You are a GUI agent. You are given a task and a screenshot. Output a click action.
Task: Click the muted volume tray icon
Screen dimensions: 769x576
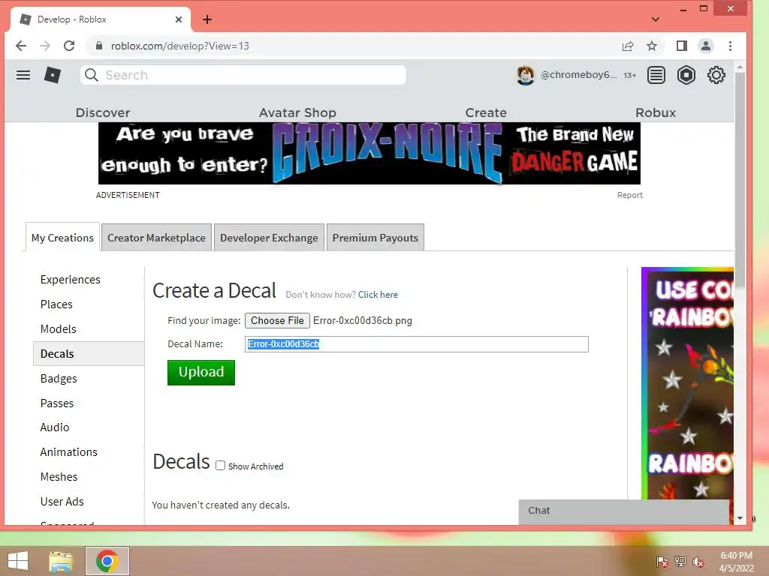click(698, 562)
